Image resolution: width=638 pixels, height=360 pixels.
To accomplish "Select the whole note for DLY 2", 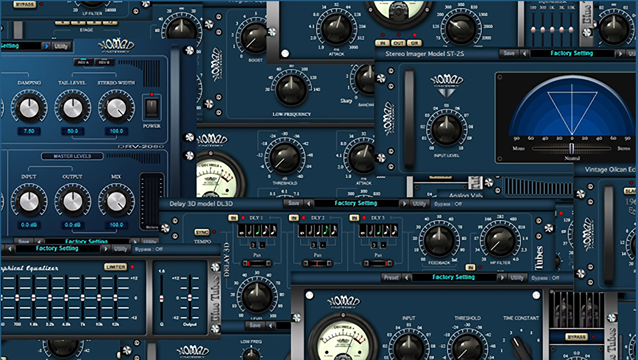I will coord(302,231).
